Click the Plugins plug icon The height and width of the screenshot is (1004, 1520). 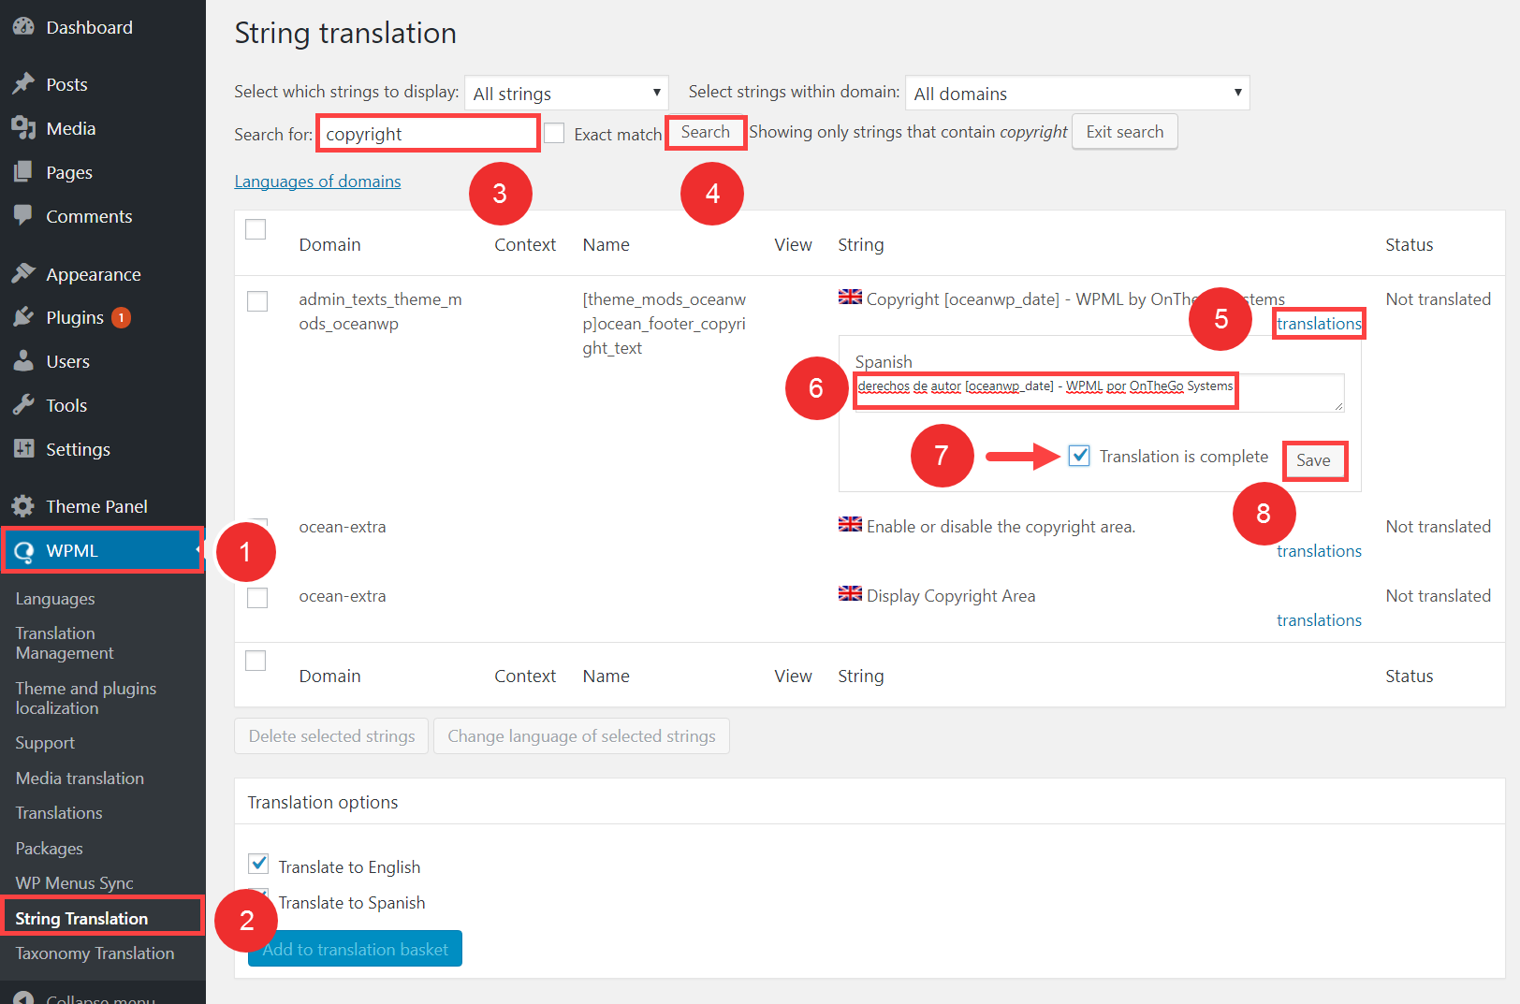[23, 317]
